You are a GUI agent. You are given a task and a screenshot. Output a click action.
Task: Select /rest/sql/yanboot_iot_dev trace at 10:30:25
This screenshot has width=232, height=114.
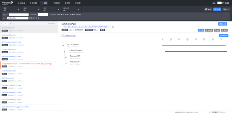click(29, 101)
